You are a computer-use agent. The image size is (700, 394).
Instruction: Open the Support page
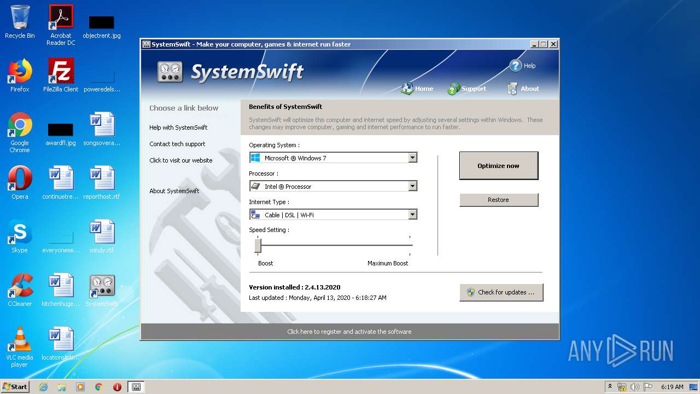466,89
